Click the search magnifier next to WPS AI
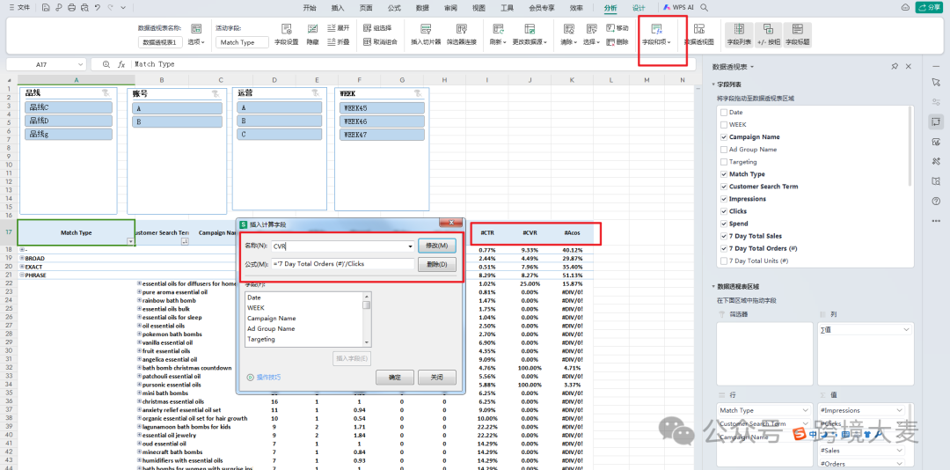Image resolution: width=950 pixels, height=470 pixels. (x=704, y=7)
